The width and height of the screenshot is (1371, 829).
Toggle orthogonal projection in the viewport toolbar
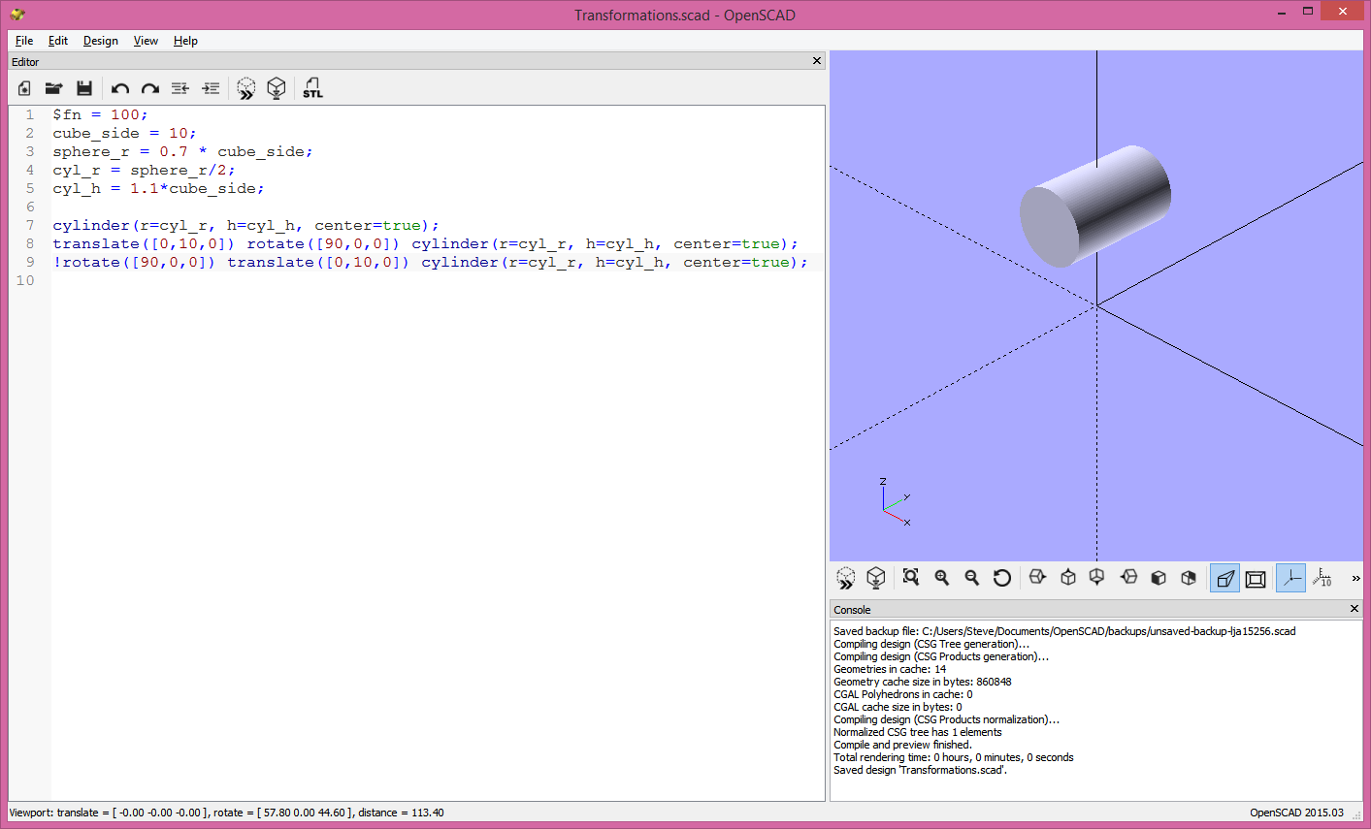pos(1255,578)
